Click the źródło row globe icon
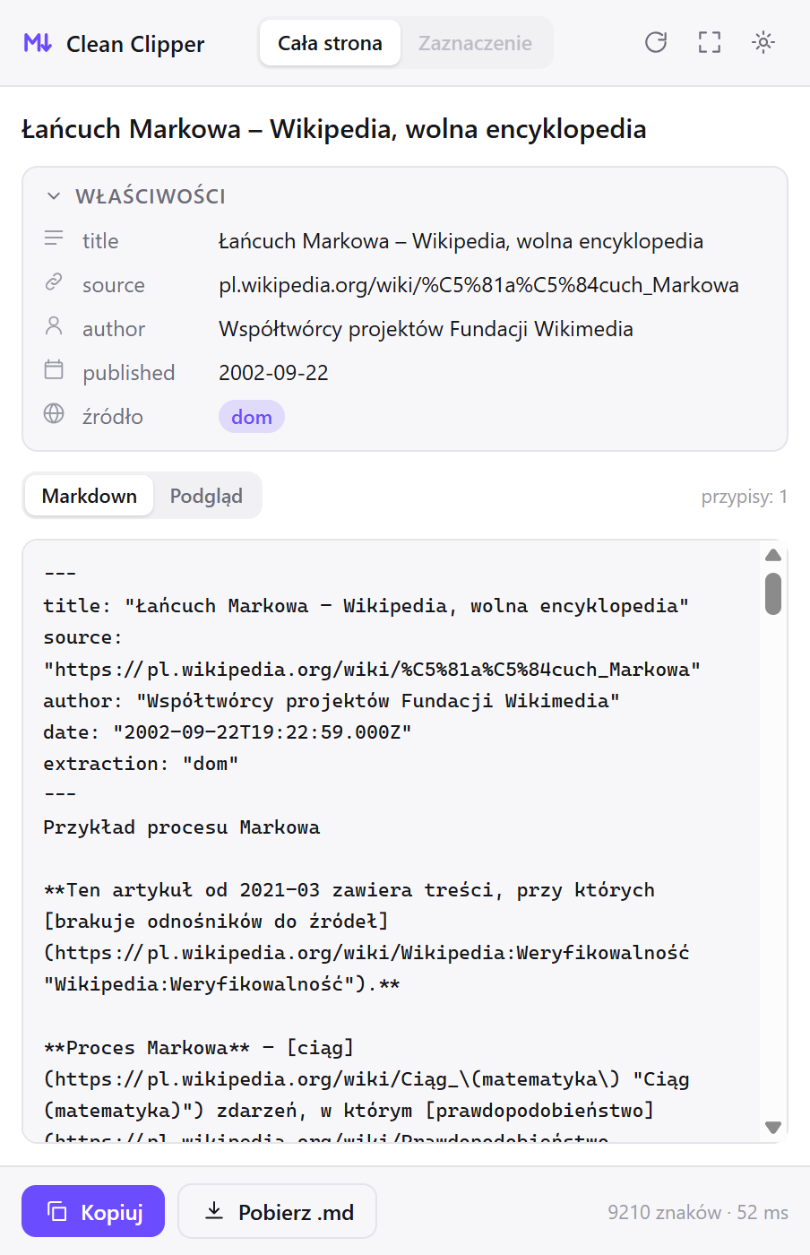This screenshot has height=1255, width=810. pyautogui.click(x=54, y=413)
